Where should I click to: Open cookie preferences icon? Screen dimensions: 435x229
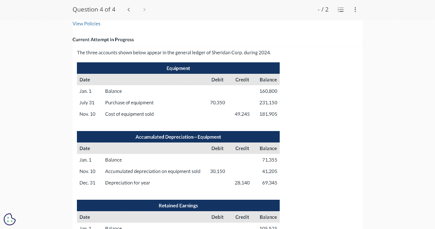[x=10, y=219]
